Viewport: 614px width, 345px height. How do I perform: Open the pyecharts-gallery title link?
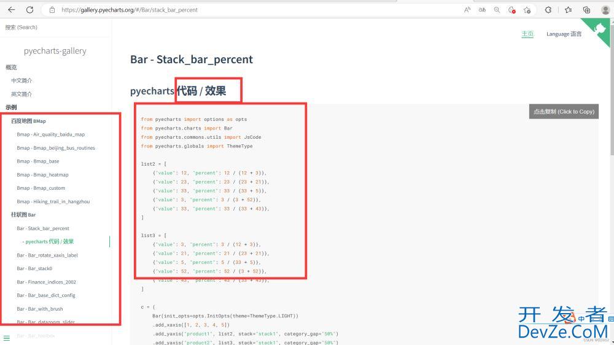55,51
